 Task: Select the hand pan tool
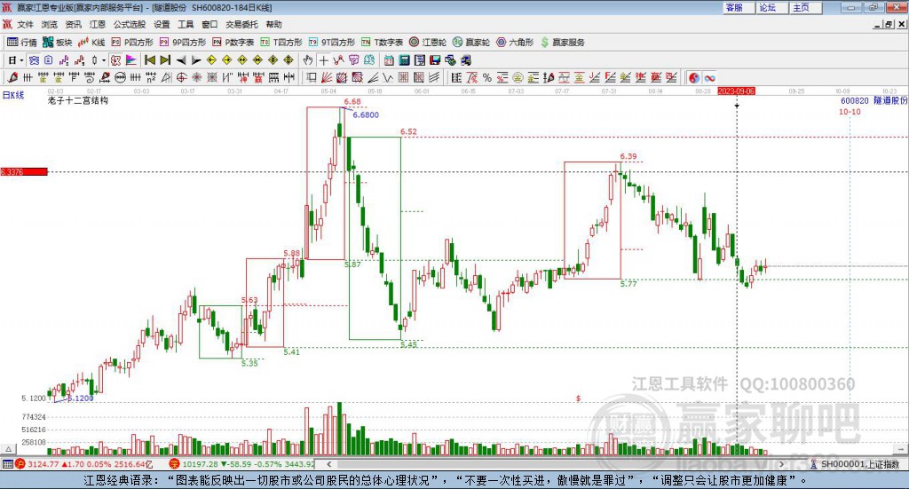(x=307, y=60)
